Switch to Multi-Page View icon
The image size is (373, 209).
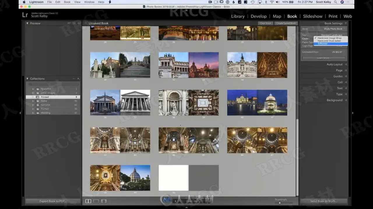click(x=88, y=201)
